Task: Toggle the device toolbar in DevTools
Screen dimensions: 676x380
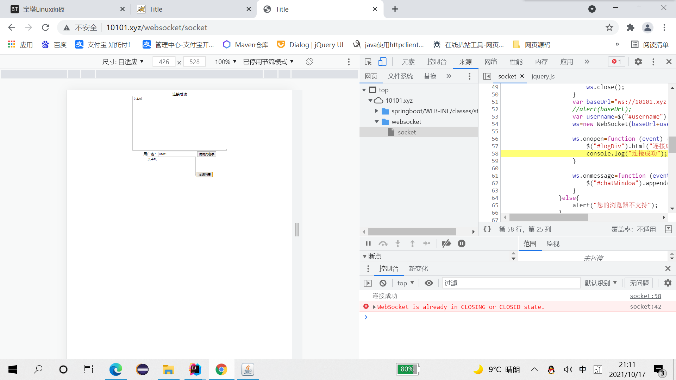Action: 382,62
